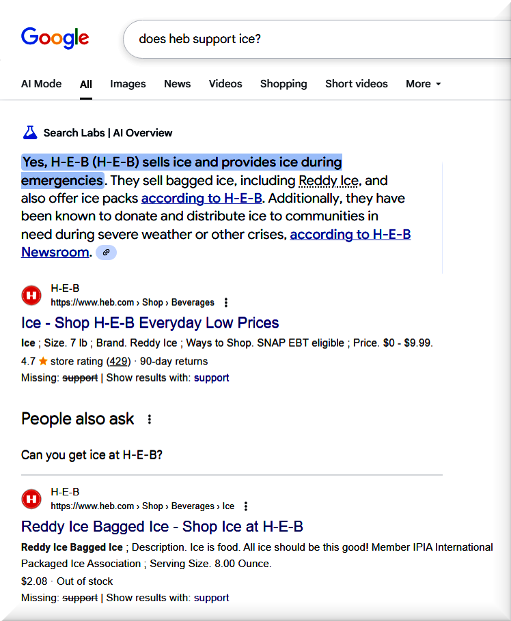Click the AI Overview source link chip
This screenshot has width=511, height=621.
pyautogui.click(x=106, y=252)
